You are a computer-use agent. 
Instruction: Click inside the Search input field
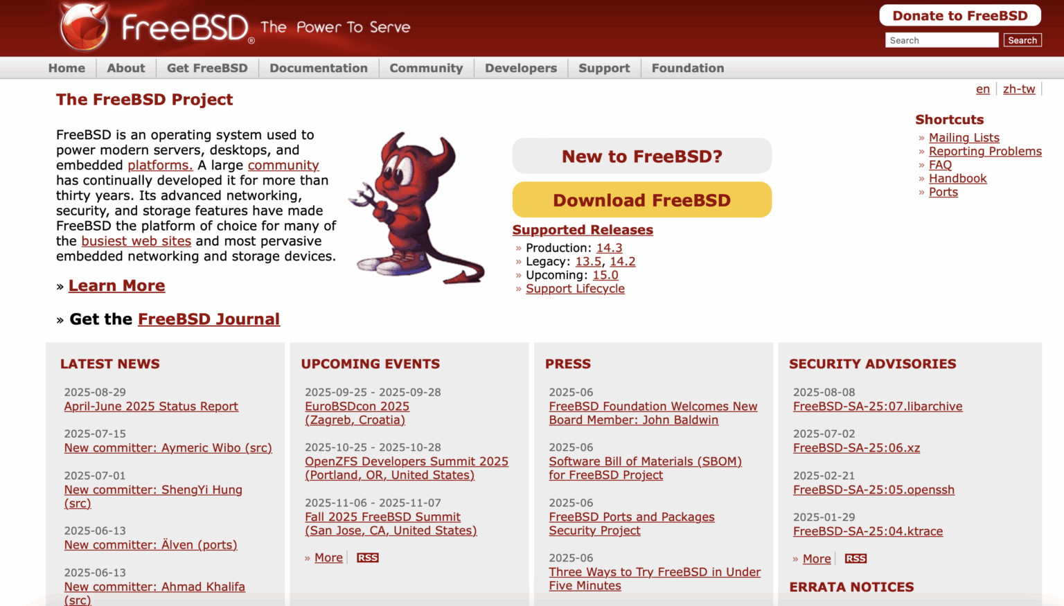[941, 39]
